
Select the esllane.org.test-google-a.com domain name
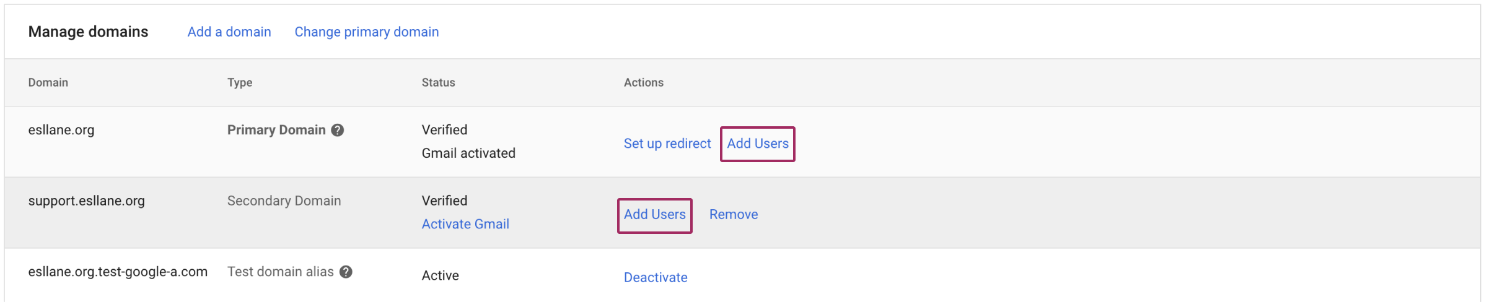118,272
